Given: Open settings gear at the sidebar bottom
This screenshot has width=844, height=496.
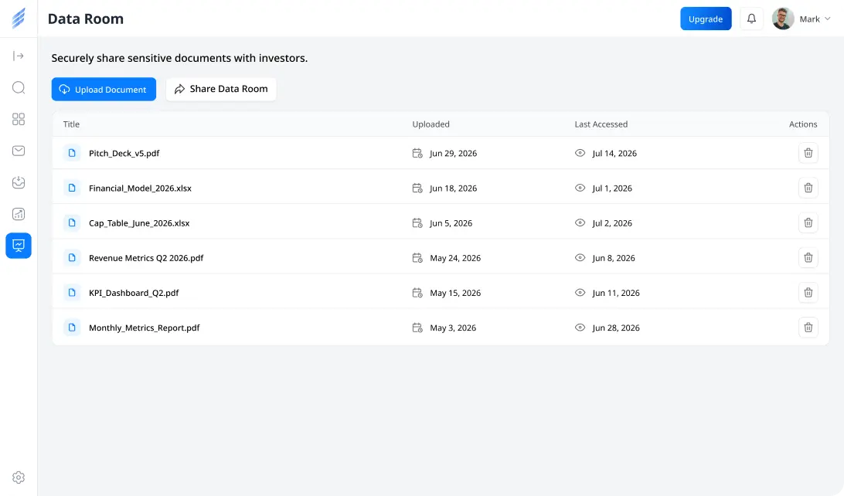Looking at the screenshot, I should pyautogui.click(x=19, y=477).
